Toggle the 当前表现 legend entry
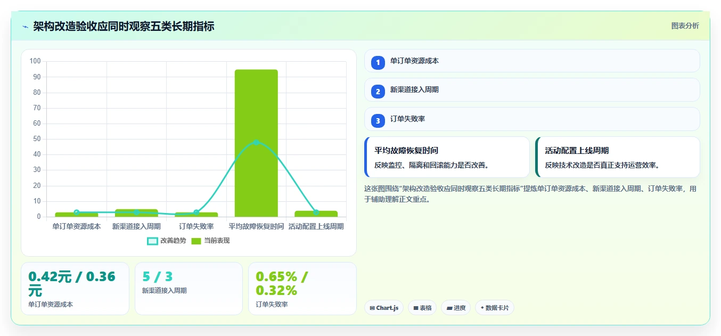Image resolution: width=721 pixels, height=336 pixels. (x=210, y=241)
